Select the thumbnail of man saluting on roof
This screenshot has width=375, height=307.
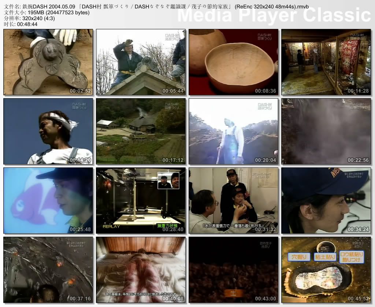point(141,62)
